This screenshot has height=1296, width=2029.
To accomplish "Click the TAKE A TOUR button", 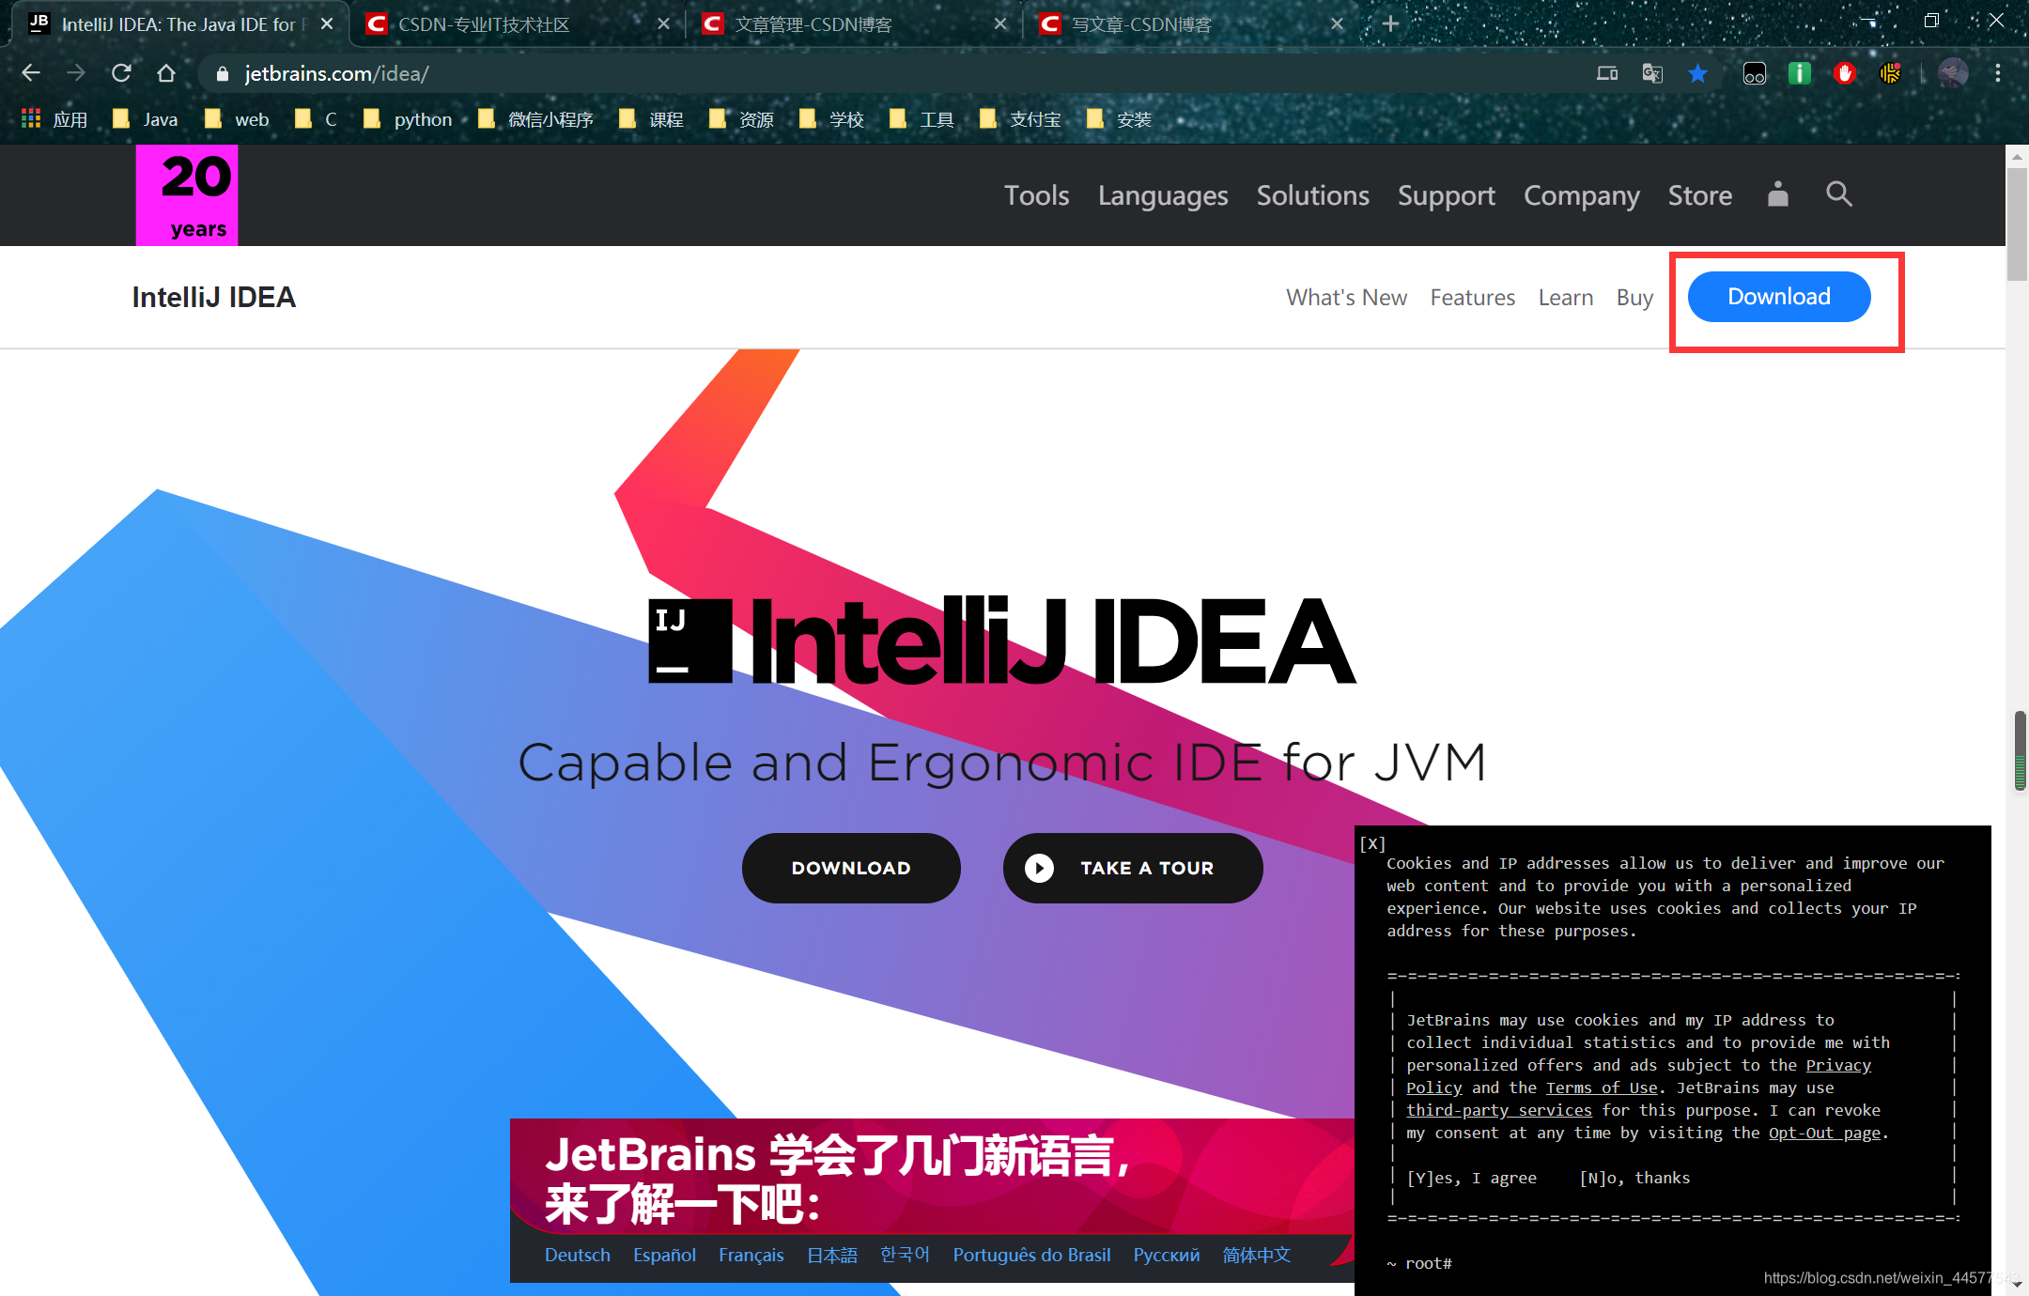I will tap(1132, 868).
